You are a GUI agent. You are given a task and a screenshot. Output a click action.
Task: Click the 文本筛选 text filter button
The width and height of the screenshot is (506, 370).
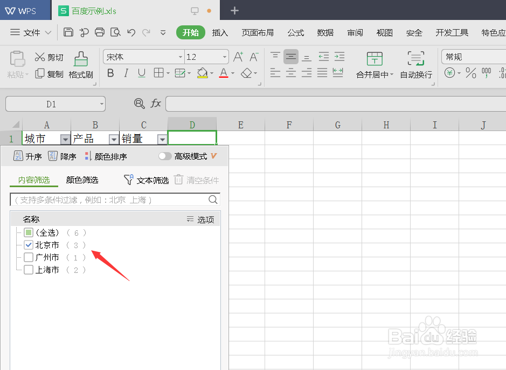pyautogui.click(x=147, y=180)
